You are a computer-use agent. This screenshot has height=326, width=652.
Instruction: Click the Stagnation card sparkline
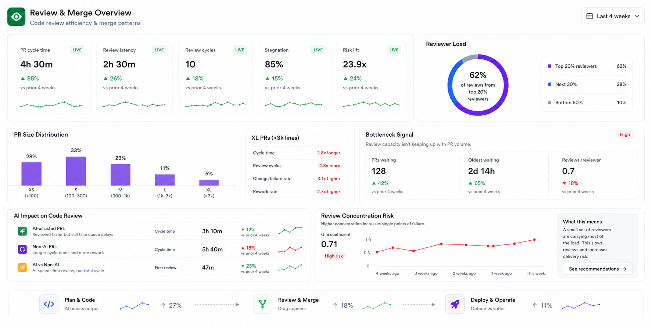coord(294,105)
